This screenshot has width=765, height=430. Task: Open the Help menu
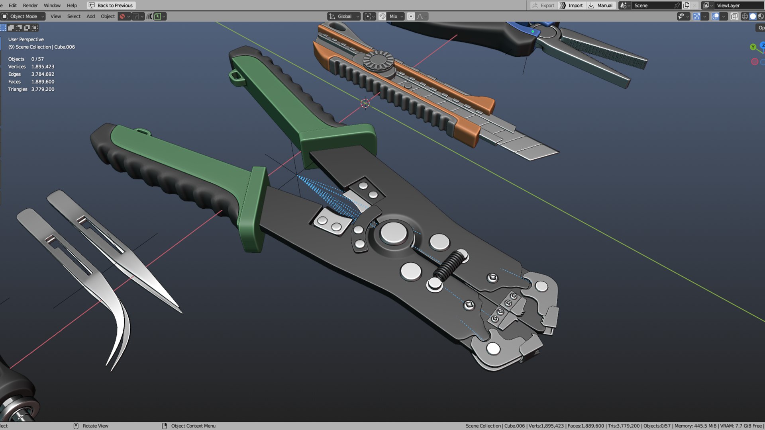pyautogui.click(x=72, y=5)
